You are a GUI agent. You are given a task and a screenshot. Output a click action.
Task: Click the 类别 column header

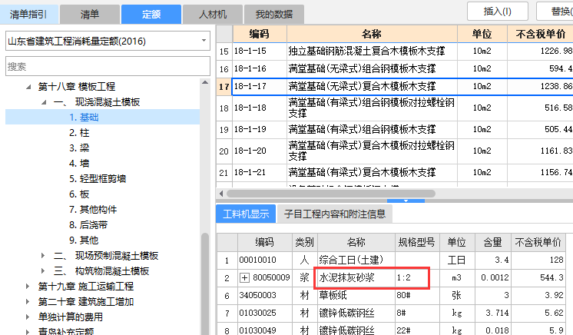pyautogui.click(x=305, y=242)
